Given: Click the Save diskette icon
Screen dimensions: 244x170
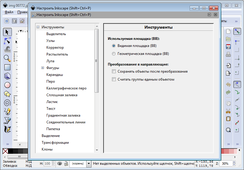Looking at the screenshot, I should (x=228, y=47).
